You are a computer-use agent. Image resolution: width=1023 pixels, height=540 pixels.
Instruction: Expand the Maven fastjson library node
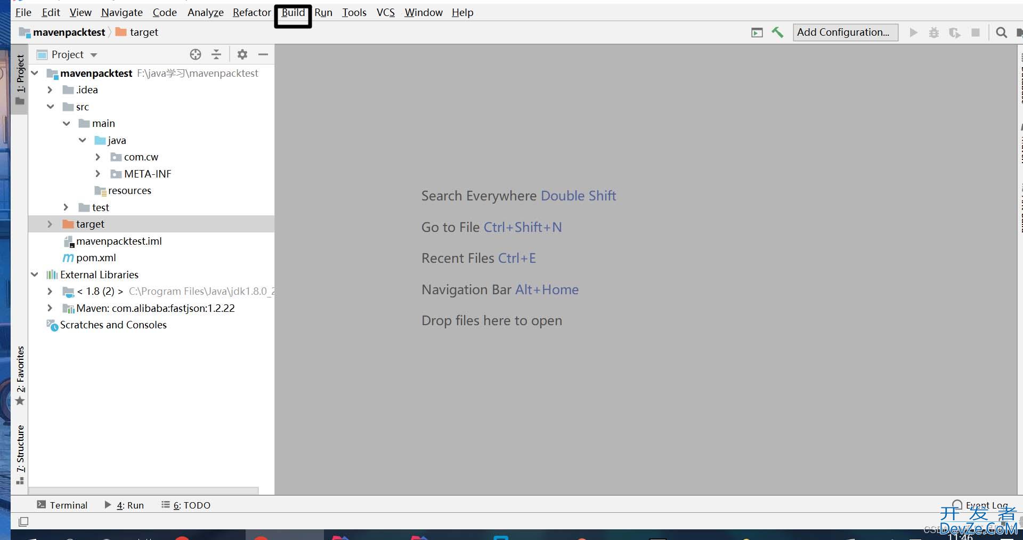click(x=50, y=308)
